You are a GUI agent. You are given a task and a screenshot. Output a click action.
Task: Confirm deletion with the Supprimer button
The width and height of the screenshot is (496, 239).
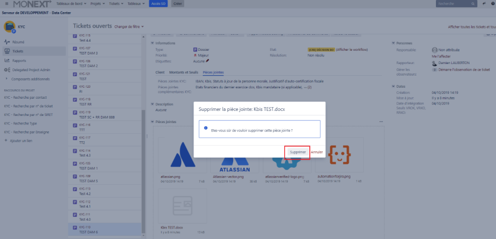coord(298,152)
